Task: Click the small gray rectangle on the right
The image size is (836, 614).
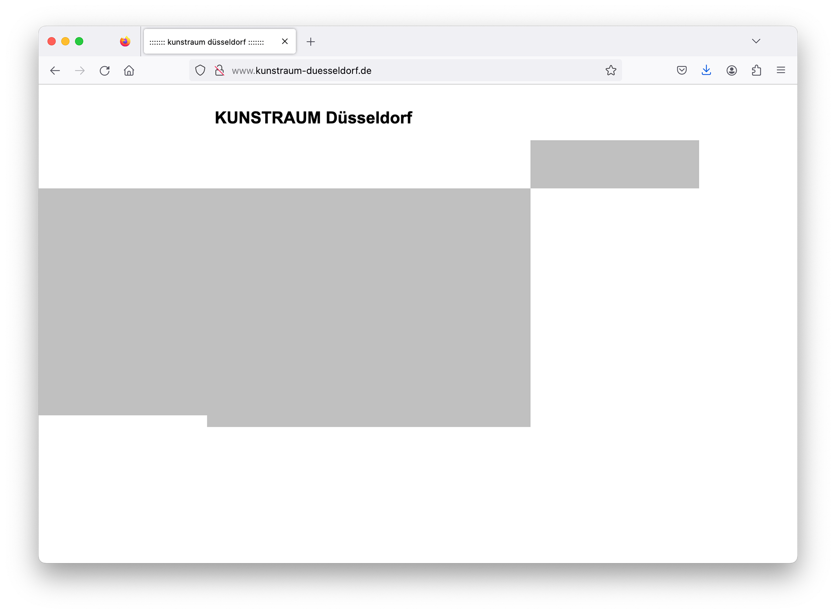Action: point(614,164)
